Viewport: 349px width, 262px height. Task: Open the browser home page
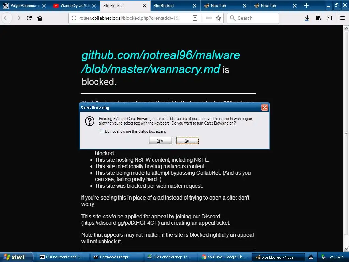pyautogui.click(x=40, y=18)
